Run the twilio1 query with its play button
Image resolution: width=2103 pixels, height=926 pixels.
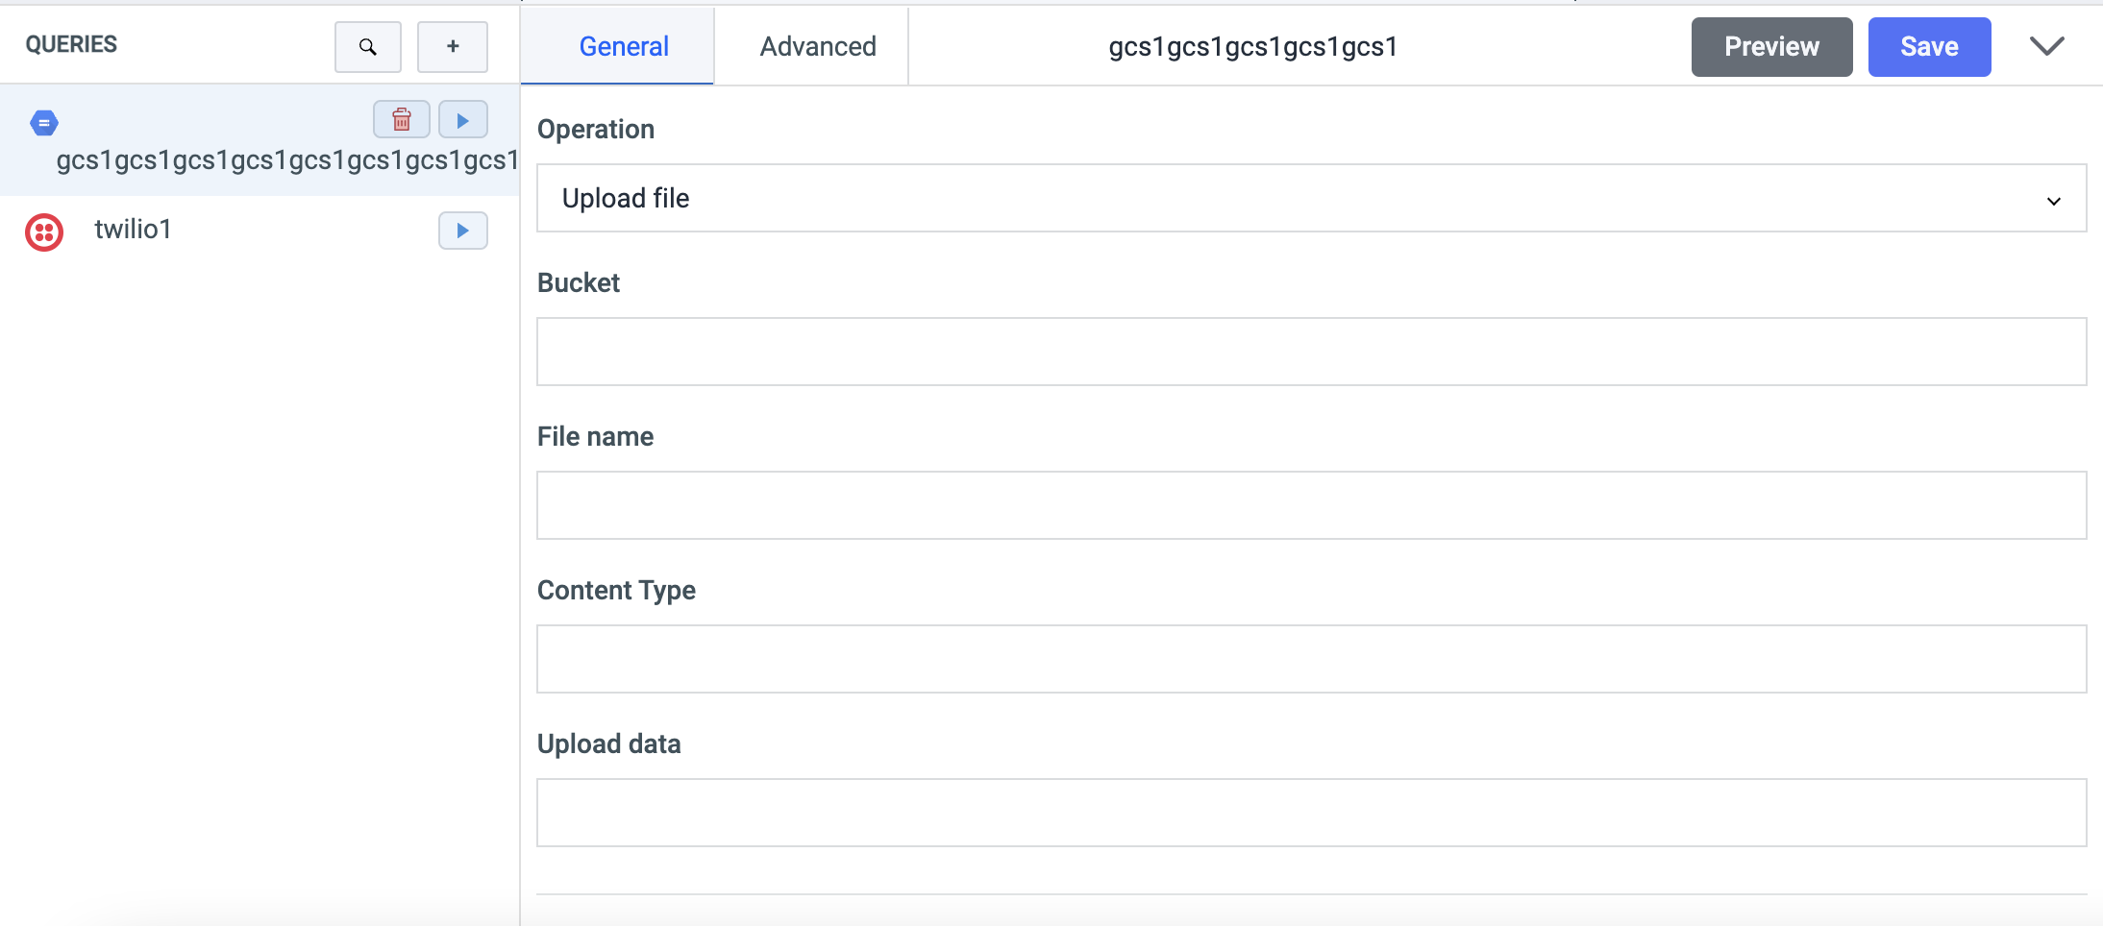pos(462,231)
